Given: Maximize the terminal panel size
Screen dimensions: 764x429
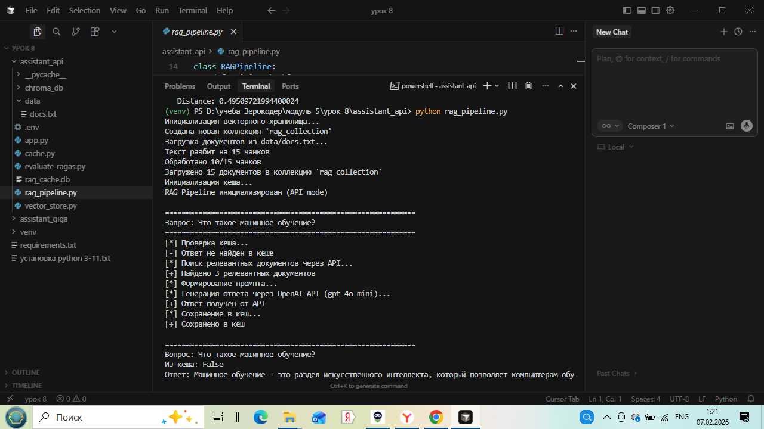Looking at the screenshot, I should tap(560, 86).
